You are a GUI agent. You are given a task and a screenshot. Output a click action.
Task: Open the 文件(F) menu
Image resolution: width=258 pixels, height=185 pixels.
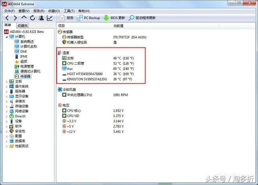point(9,11)
